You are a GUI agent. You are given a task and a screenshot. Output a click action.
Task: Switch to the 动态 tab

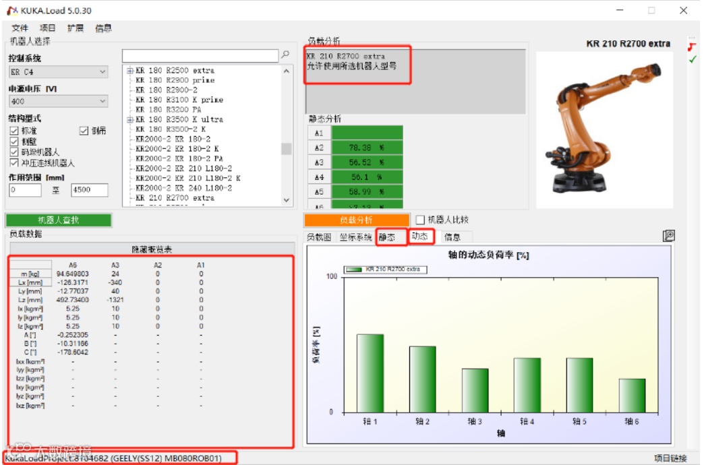pos(420,236)
